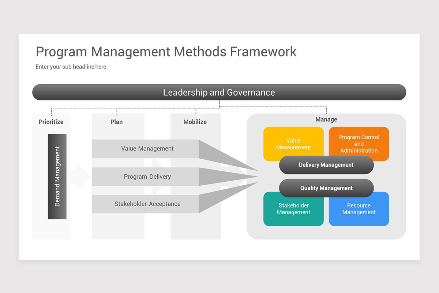This screenshot has height=293, width=439.
Task: Click the Leadership and Governance banner
Action: coord(219,92)
